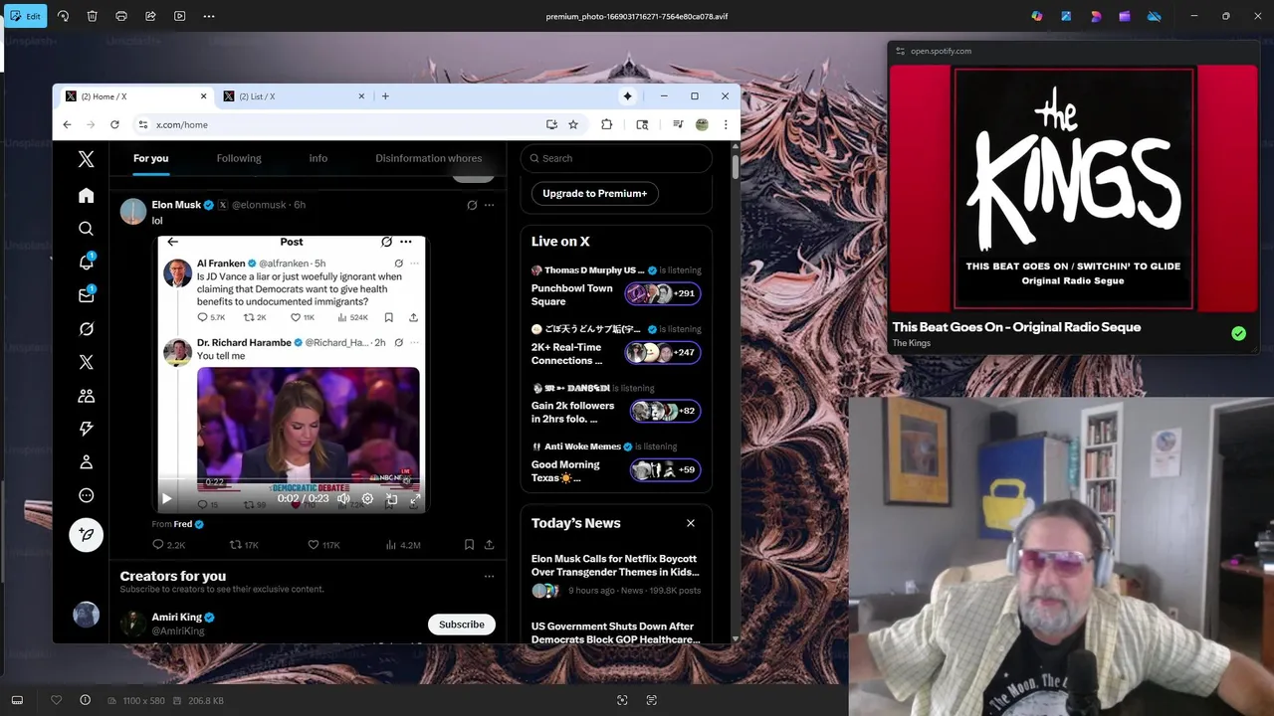Like Elon Musk's post showing 117K
This screenshot has width=1274, height=716.
click(x=323, y=545)
